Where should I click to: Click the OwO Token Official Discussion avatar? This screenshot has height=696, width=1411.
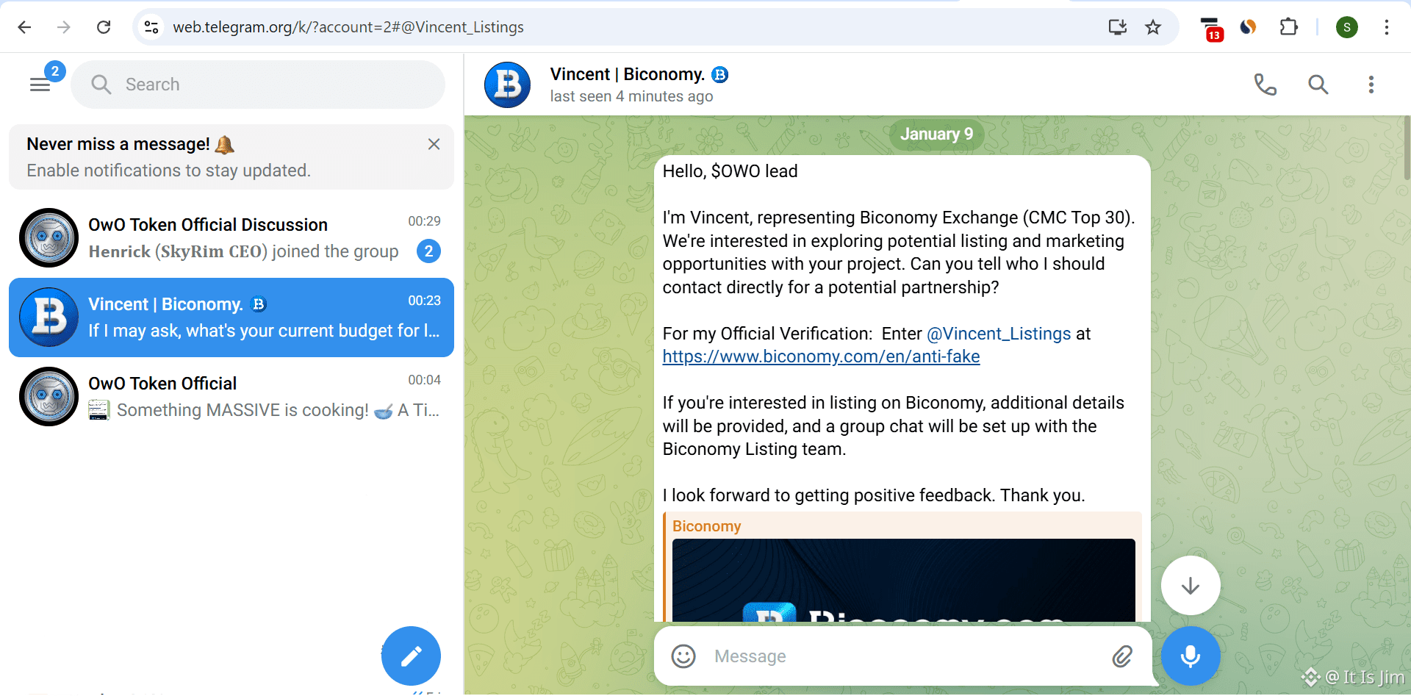click(x=49, y=237)
